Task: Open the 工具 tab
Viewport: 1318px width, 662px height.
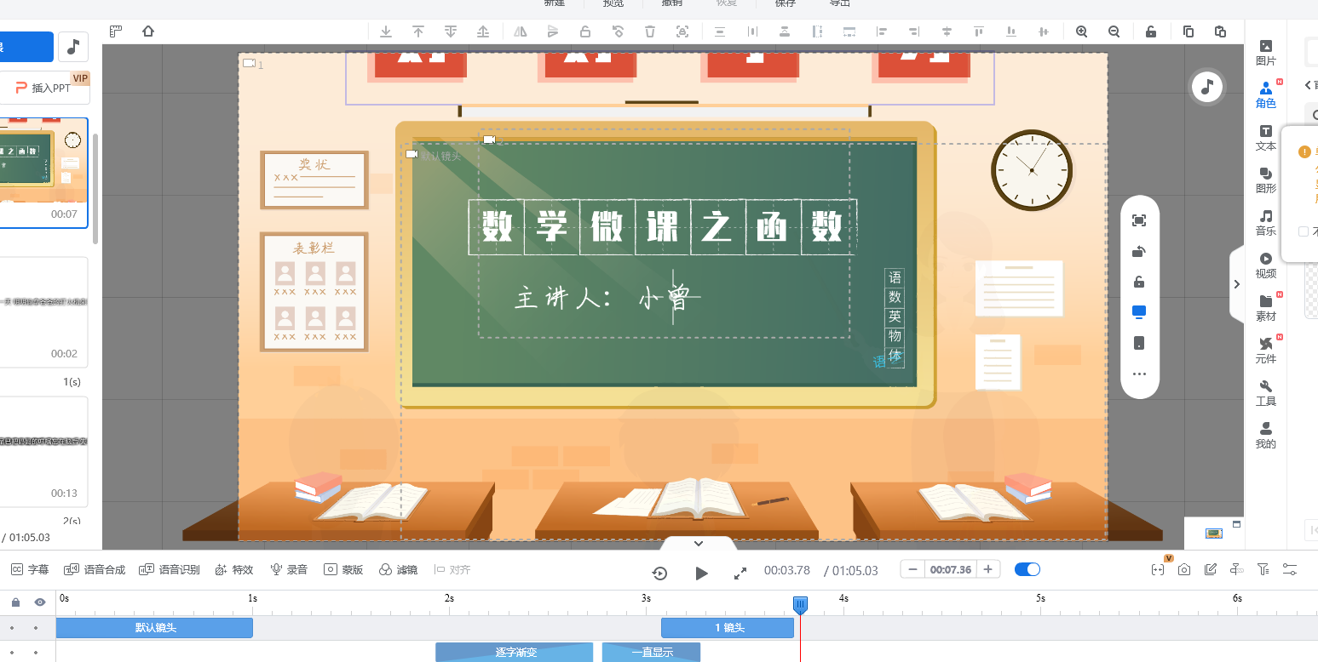Action: click(x=1266, y=392)
